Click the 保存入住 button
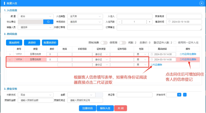206x113 pixels. (x=105, y=108)
